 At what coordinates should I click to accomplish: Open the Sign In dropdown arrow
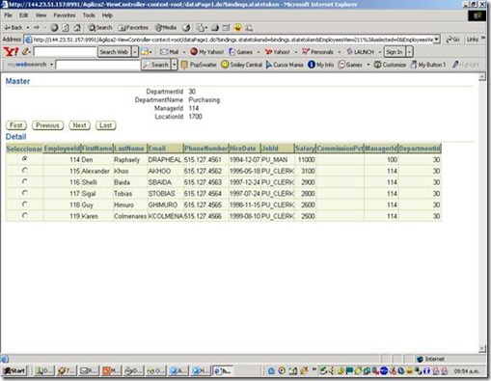click(x=409, y=52)
